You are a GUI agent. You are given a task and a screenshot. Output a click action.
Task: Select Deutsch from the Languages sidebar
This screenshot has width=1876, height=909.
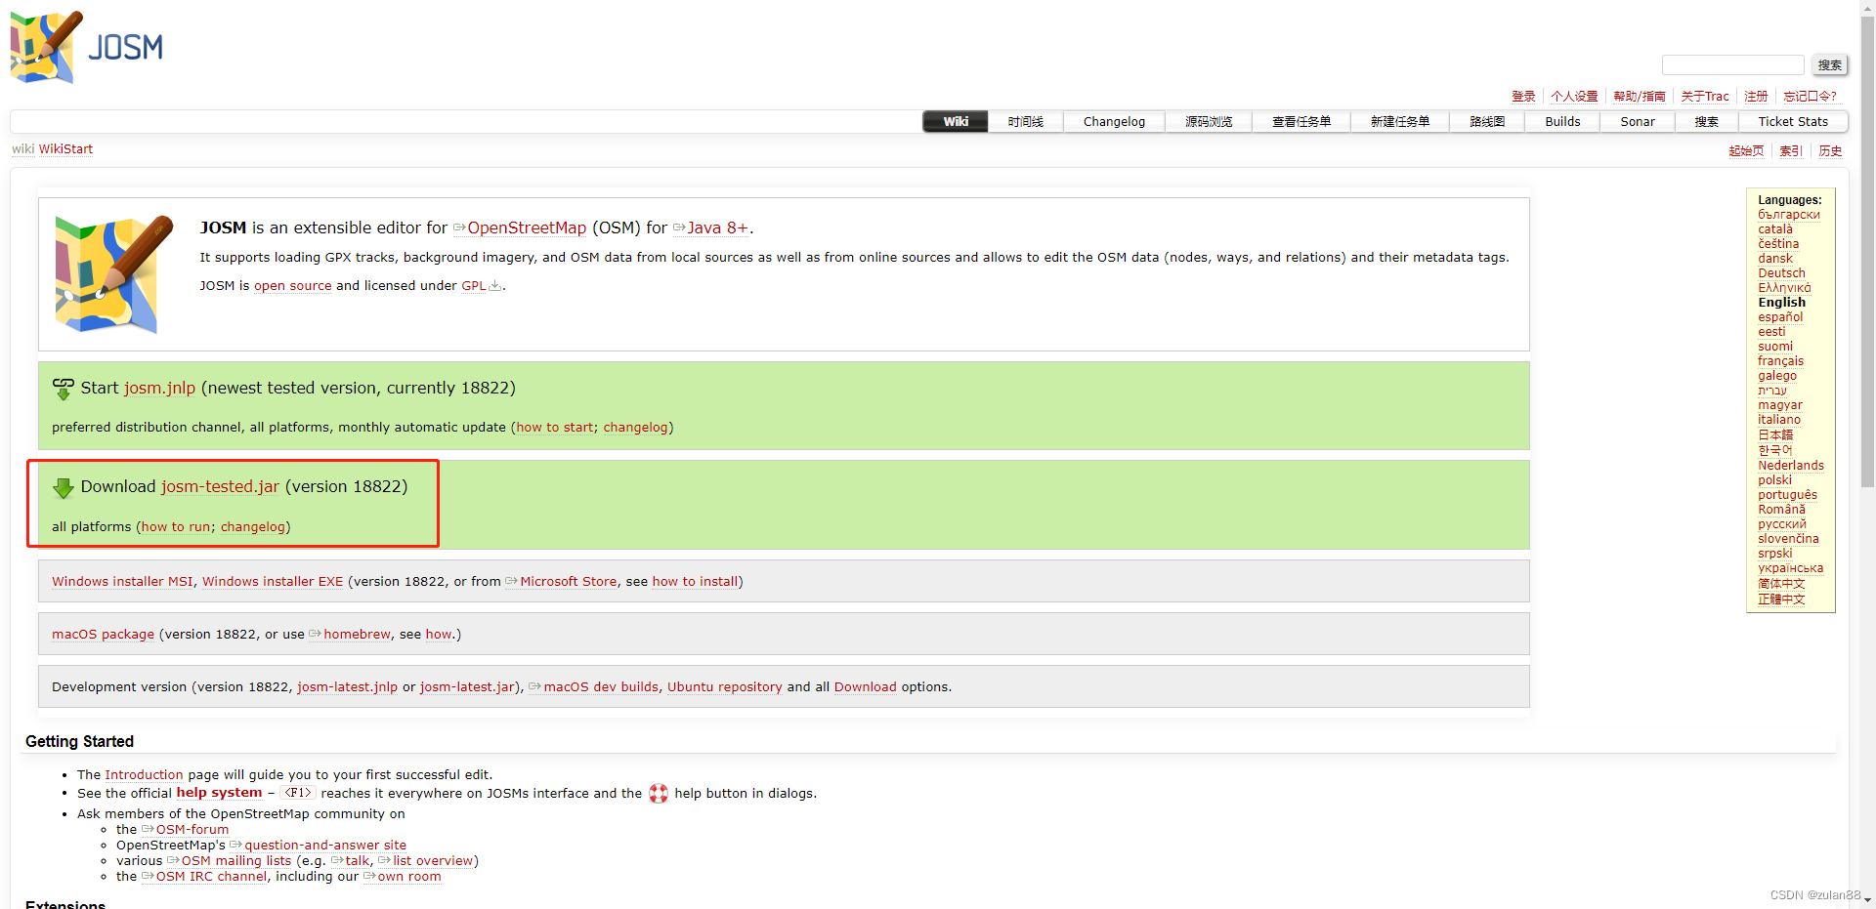pos(1780,272)
